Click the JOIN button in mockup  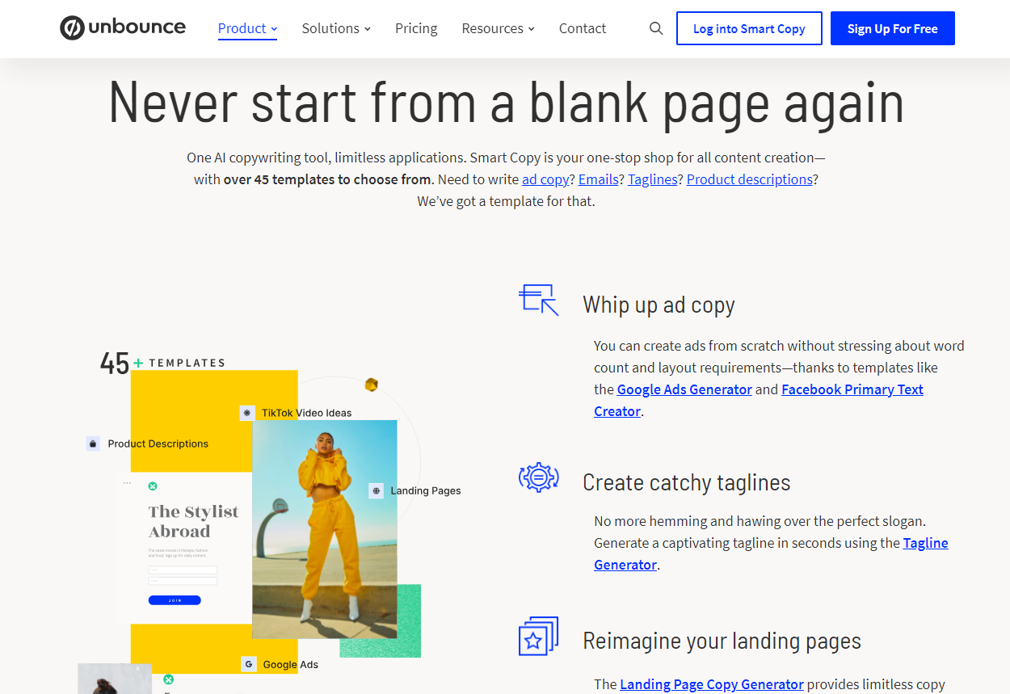click(175, 600)
